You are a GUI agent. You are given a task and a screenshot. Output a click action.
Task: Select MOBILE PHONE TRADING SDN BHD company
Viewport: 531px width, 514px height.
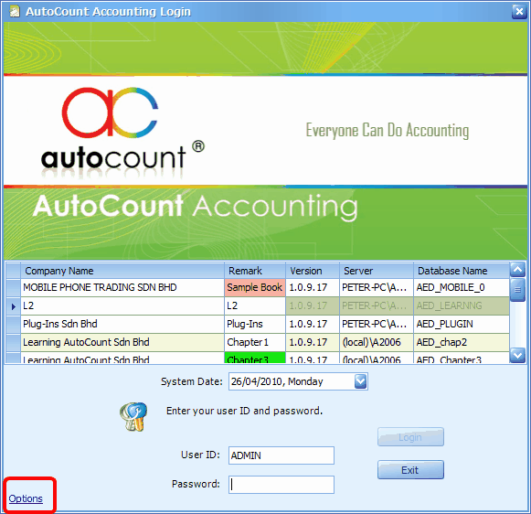coord(122,287)
